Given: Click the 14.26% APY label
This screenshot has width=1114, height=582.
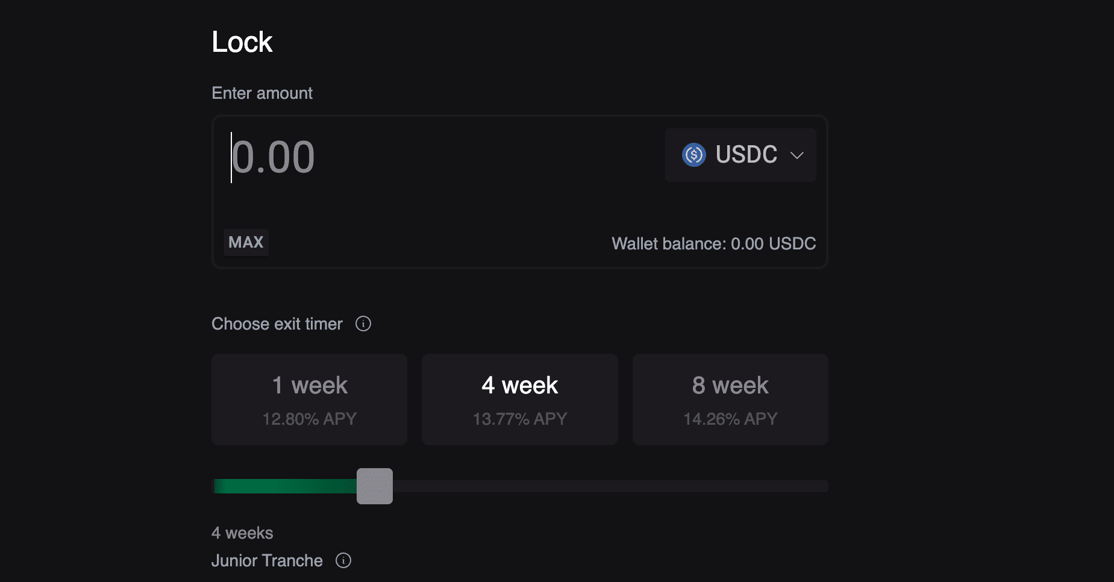Looking at the screenshot, I should click(x=730, y=419).
